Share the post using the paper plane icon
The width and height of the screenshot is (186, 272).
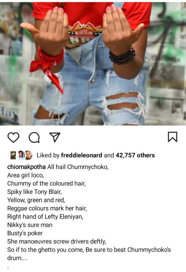coord(55,137)
